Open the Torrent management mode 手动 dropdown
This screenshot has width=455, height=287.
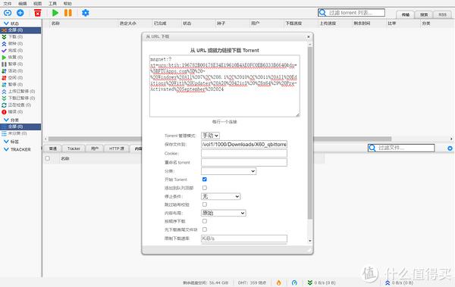pos(210,136)
